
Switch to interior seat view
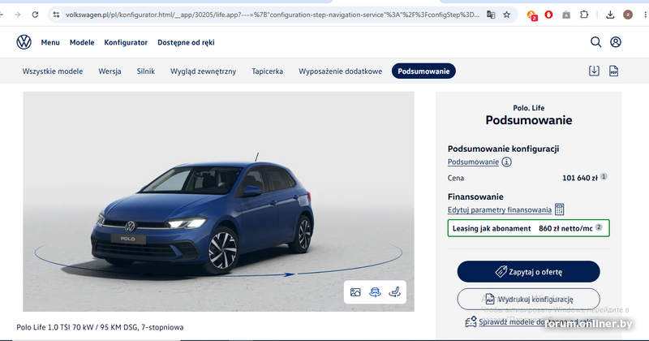394,292
